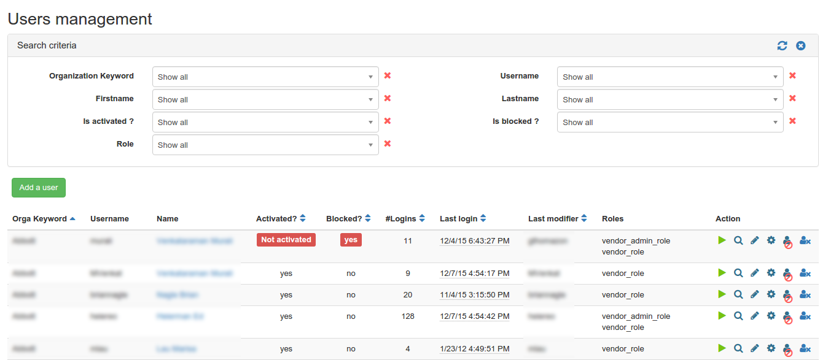The height and width of the screenshot is (360, 820).
Task: Clear the Role filter with red X
Action: coord(388,144)
